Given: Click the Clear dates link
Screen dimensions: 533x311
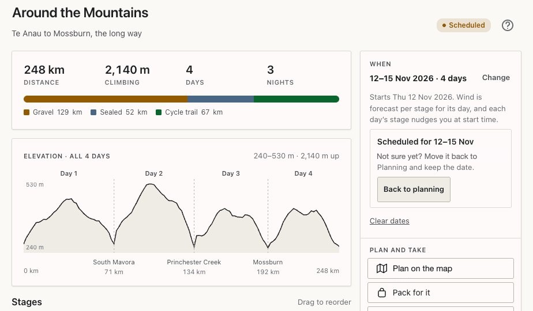Looking at the screenshot, I should pos(389,221).
